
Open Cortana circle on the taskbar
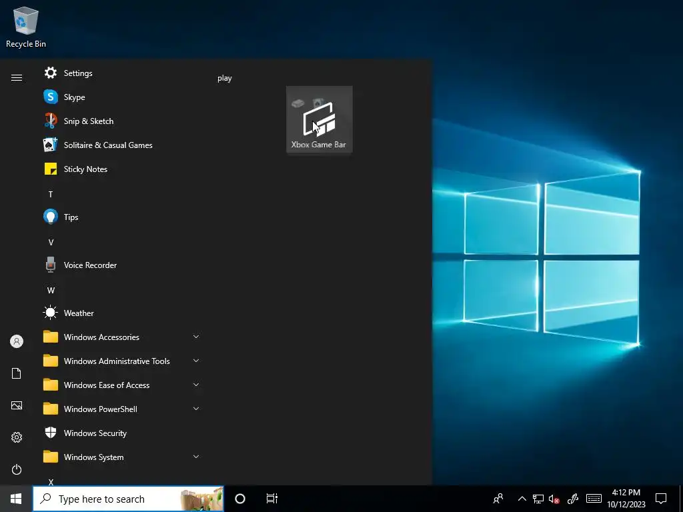(x=240, y=499)
